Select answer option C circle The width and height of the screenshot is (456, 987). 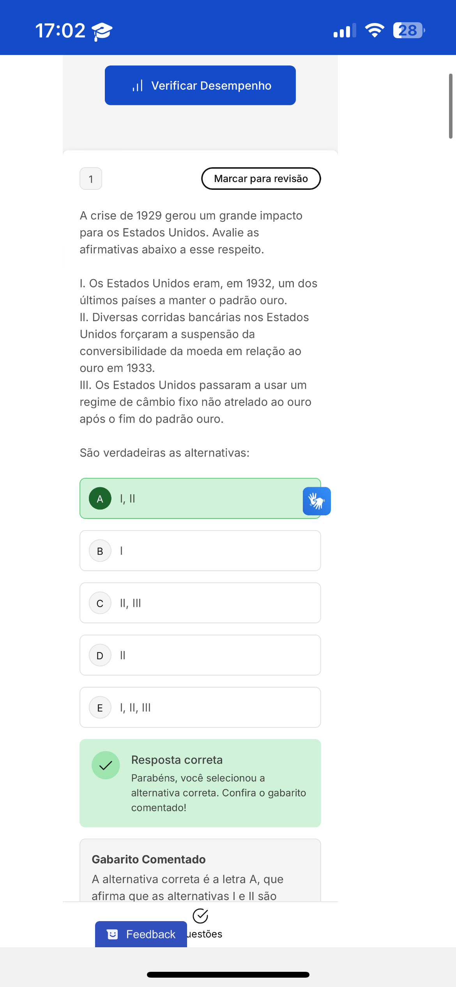[x=100, y=603]
